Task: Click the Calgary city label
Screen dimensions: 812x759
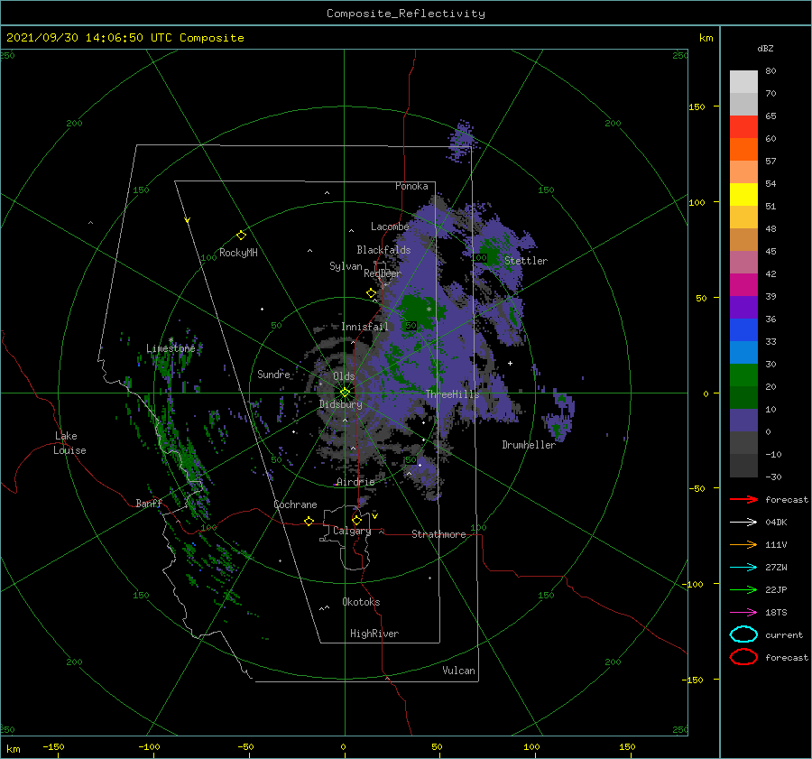Action: pos(352,531)
